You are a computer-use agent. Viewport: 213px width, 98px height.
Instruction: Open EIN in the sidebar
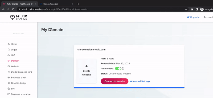13,89
